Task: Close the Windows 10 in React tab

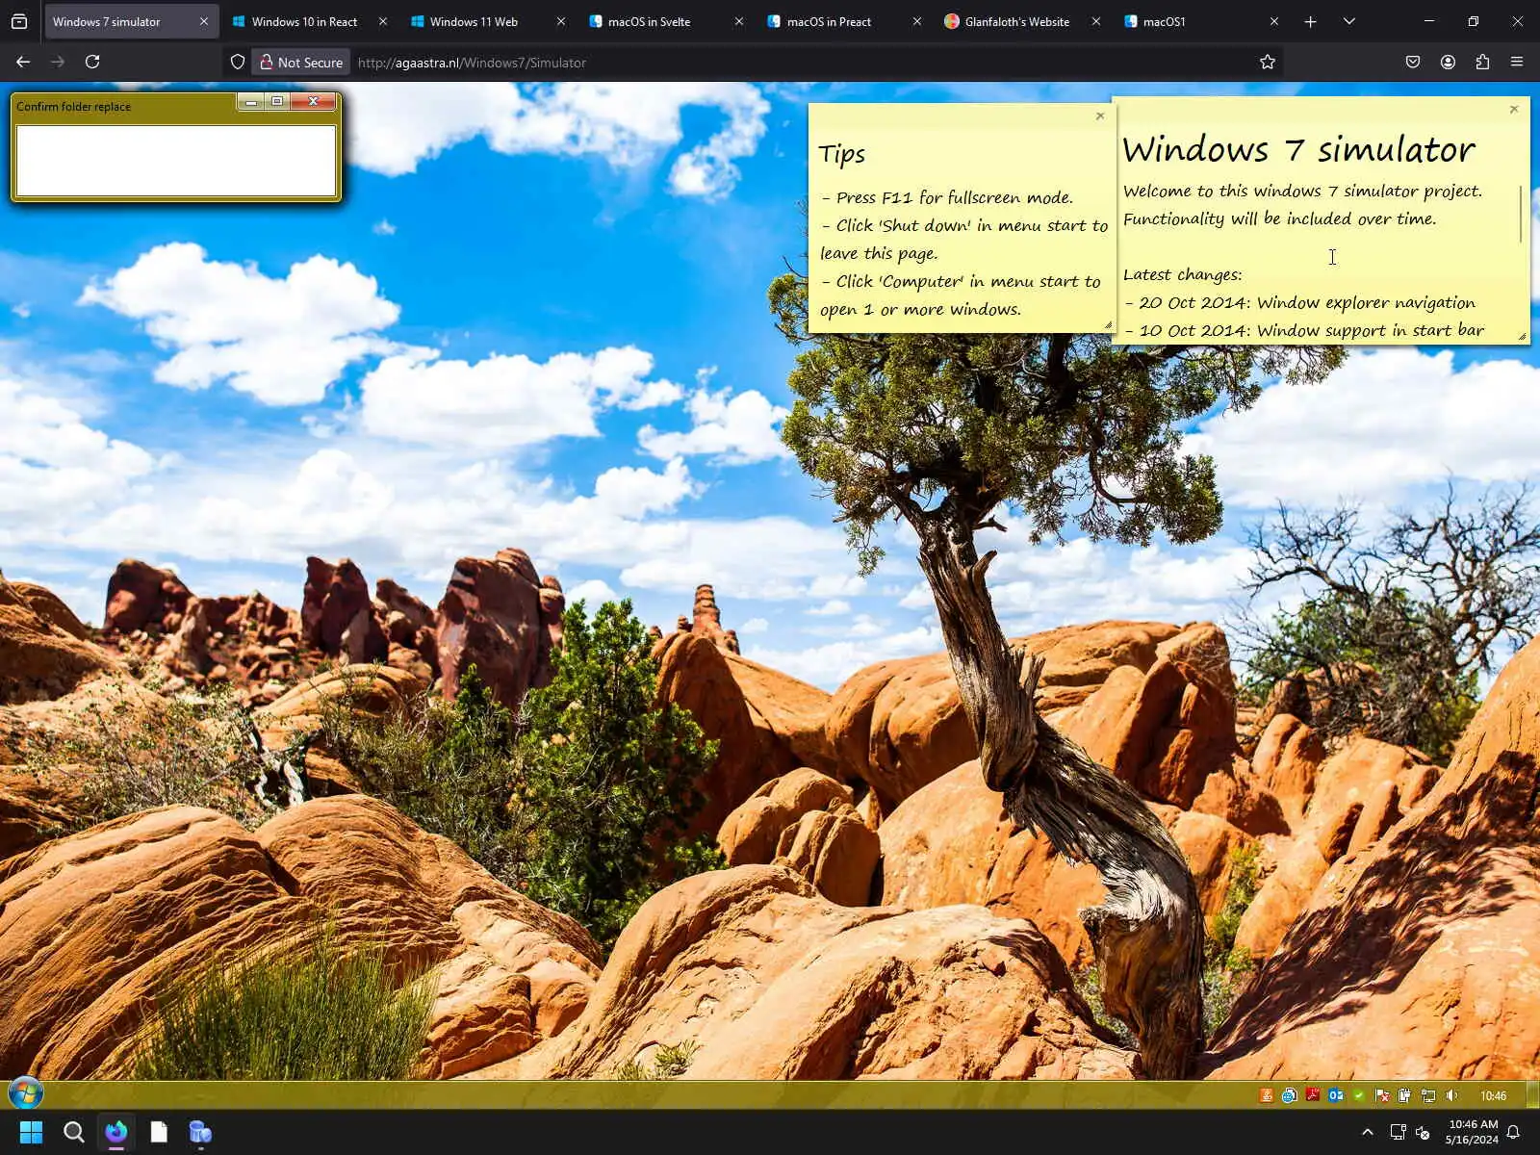Action: [x=383, y=21]
